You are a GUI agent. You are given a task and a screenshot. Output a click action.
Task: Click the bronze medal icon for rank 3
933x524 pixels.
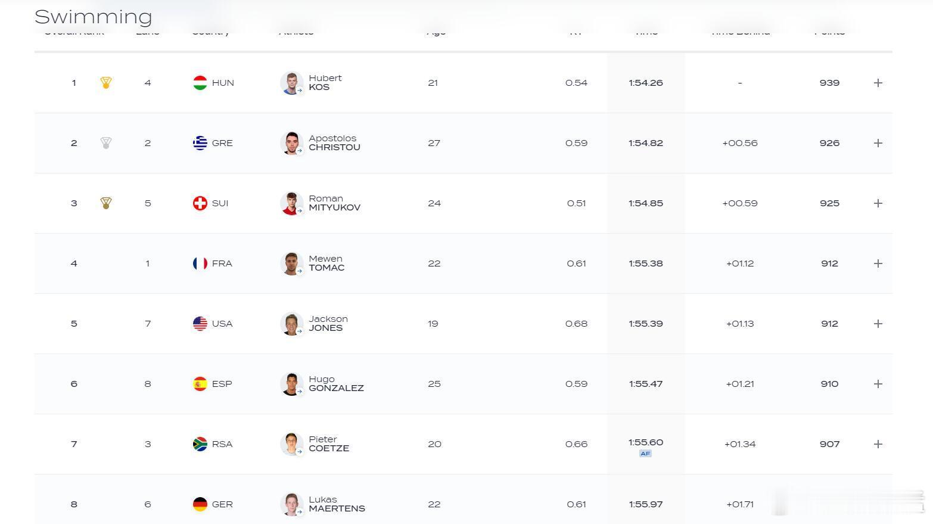click(x=106, y=203)
